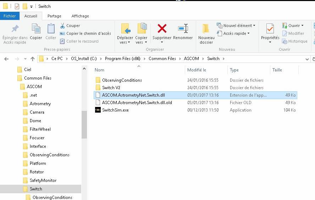Image resolution: width=315 pixels, height=200 pixels.
Task: Click the navigation pane vertical scrollbar
Action: tap(84, 124)
